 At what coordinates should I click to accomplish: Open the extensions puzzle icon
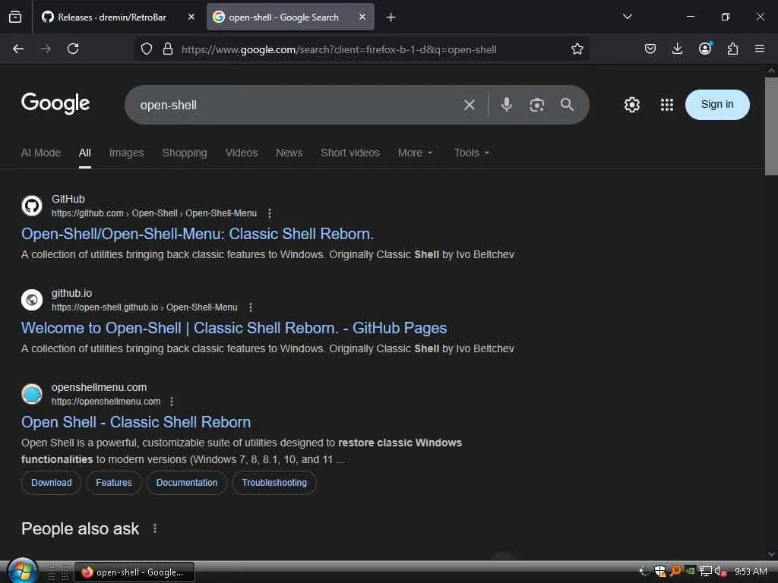click(732, 49)
